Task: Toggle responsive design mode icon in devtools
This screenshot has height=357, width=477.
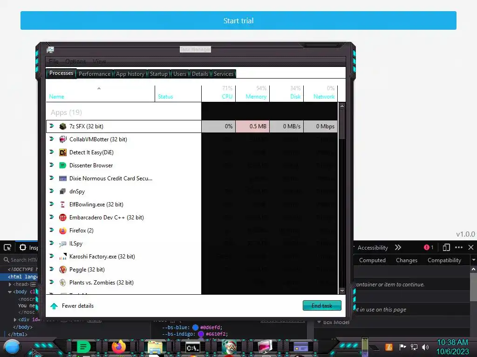Action: click(446, 247)
